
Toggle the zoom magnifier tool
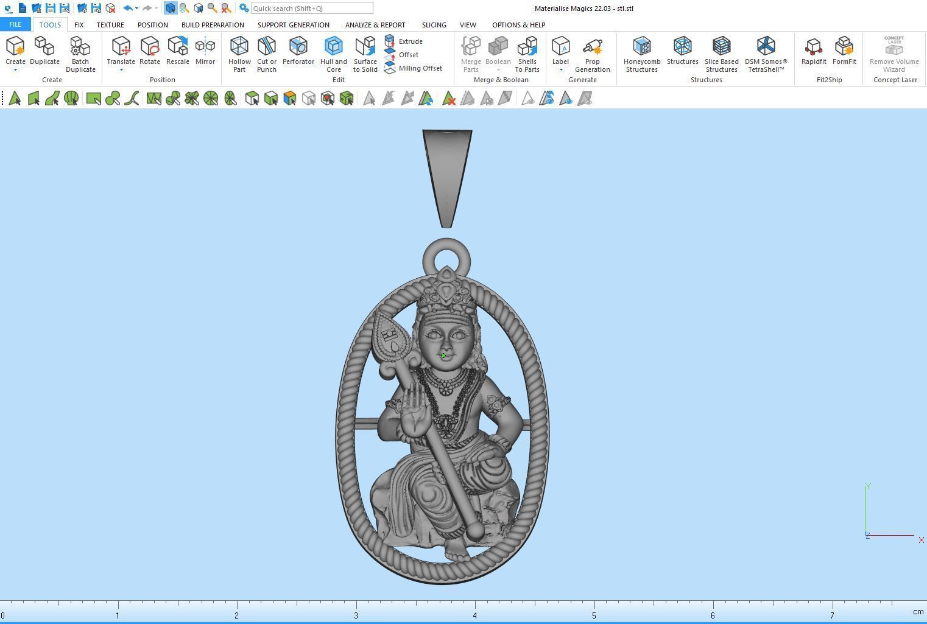212,8
